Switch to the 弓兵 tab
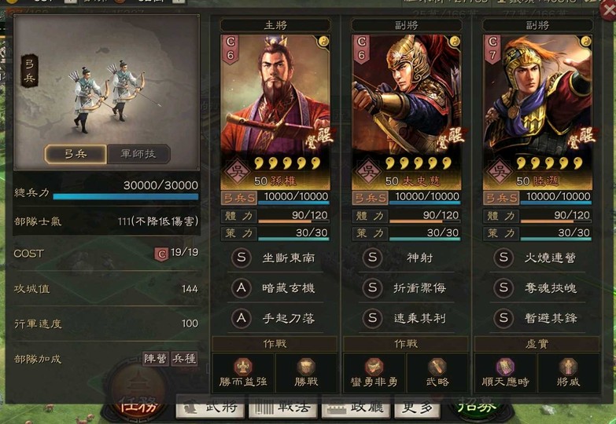The width and height of the screenshot is (616, 424). click(76, 154)
